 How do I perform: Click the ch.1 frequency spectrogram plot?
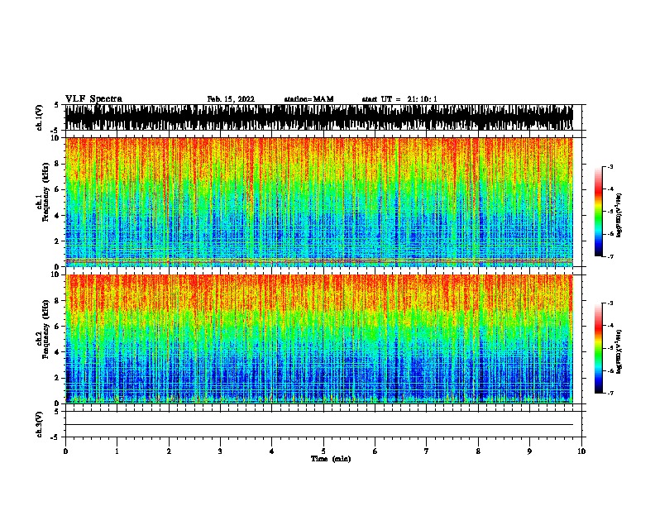(x=319, y=202)
